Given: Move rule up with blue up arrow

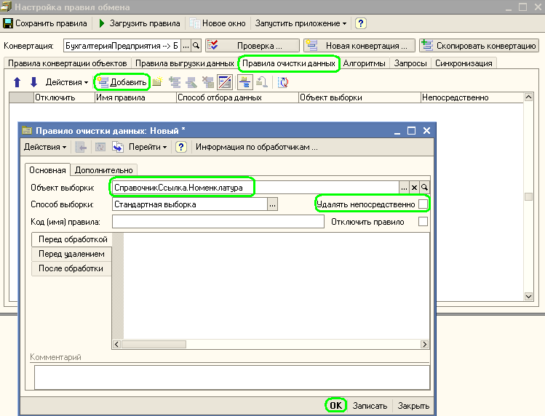Looking at the screenshot, I should tap(17, 82).
